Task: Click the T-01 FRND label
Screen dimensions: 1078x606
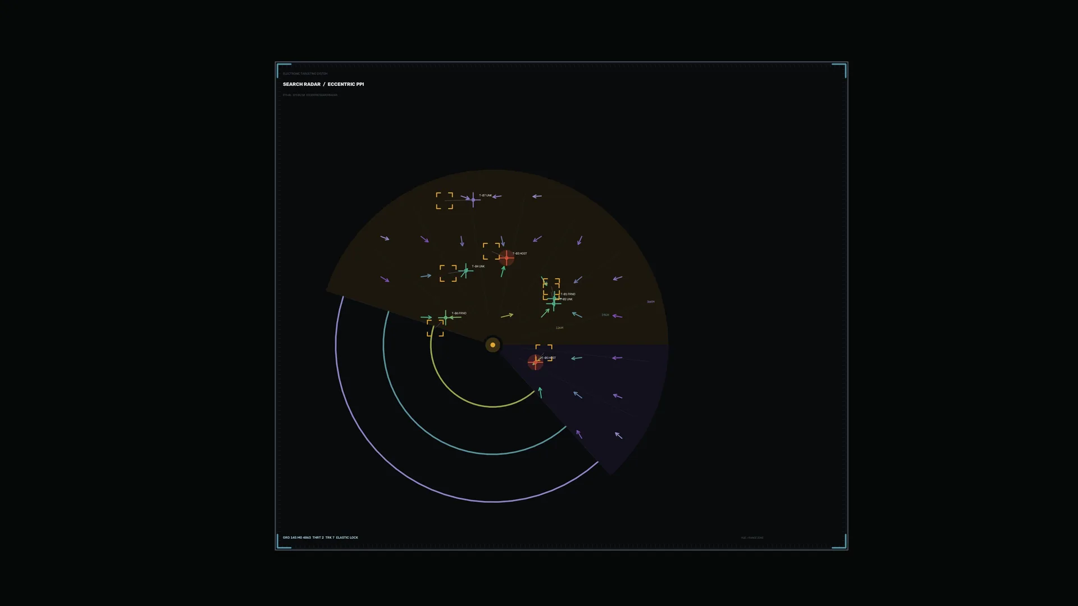Action: coord(568,294)
